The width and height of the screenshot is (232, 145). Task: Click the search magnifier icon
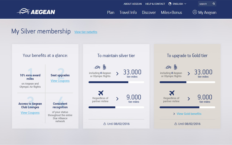point(214,4)
